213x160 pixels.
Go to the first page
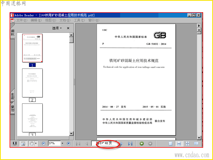tap(78, 143)
